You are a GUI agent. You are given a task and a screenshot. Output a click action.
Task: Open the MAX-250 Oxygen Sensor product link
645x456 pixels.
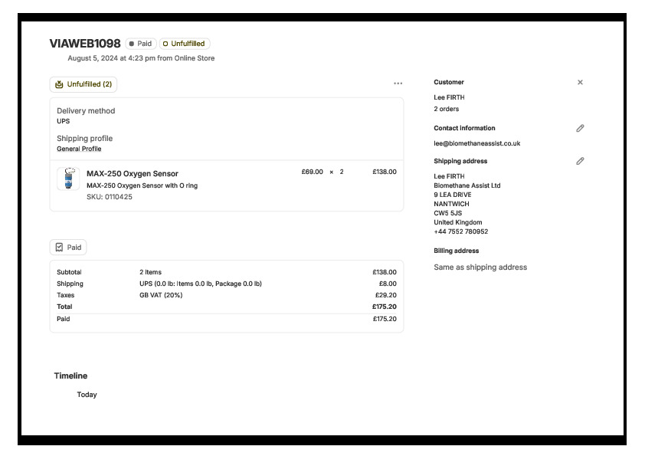click(132, 174)
